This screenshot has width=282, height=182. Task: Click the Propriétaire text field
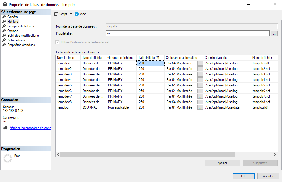coord(187,33)
